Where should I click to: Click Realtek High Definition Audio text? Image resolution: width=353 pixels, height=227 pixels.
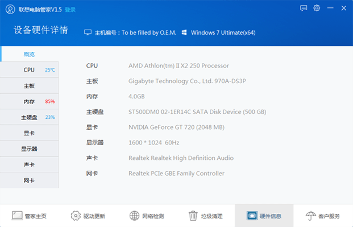click(x=181, y=158)
